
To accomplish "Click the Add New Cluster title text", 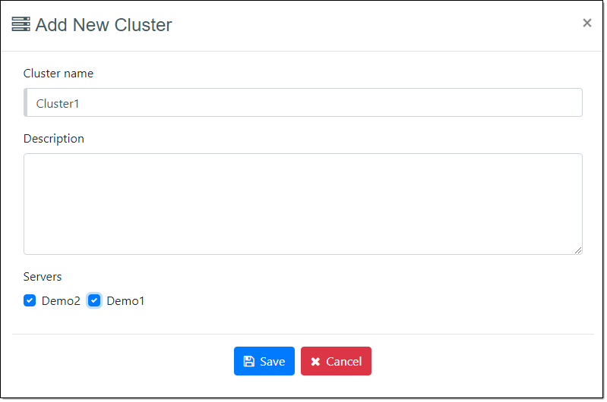I will (x=103, y=25).
